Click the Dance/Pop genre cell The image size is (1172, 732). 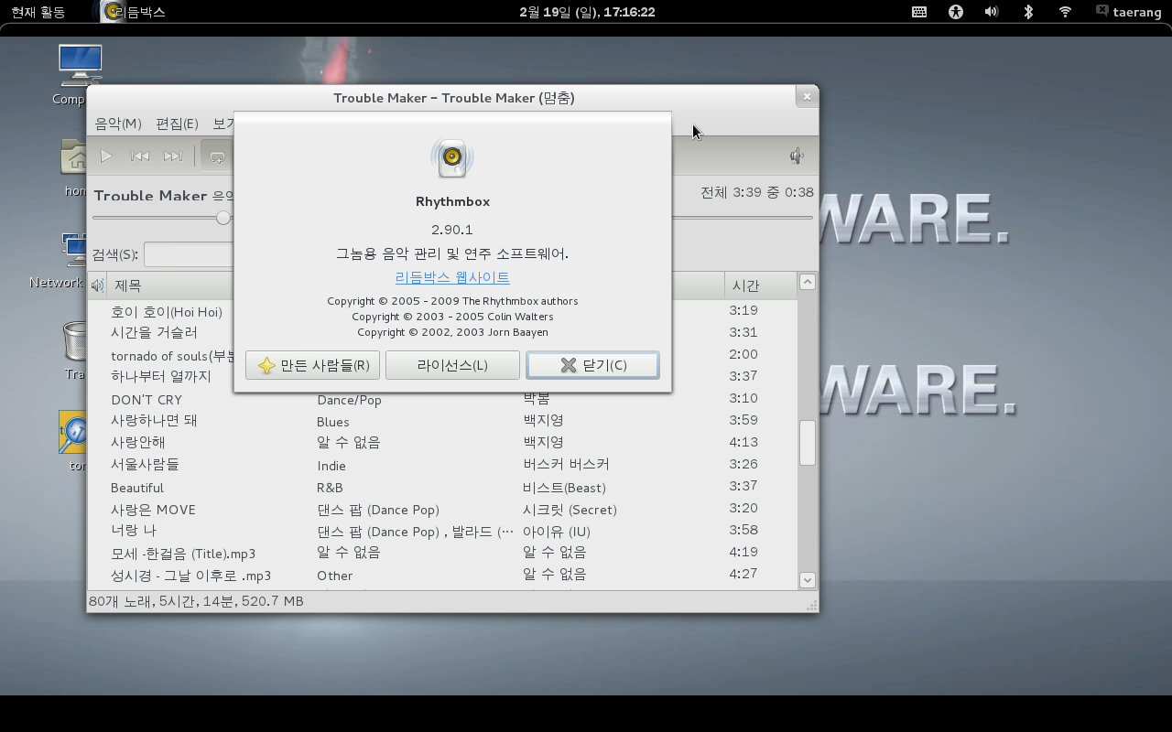click(349, 400)
